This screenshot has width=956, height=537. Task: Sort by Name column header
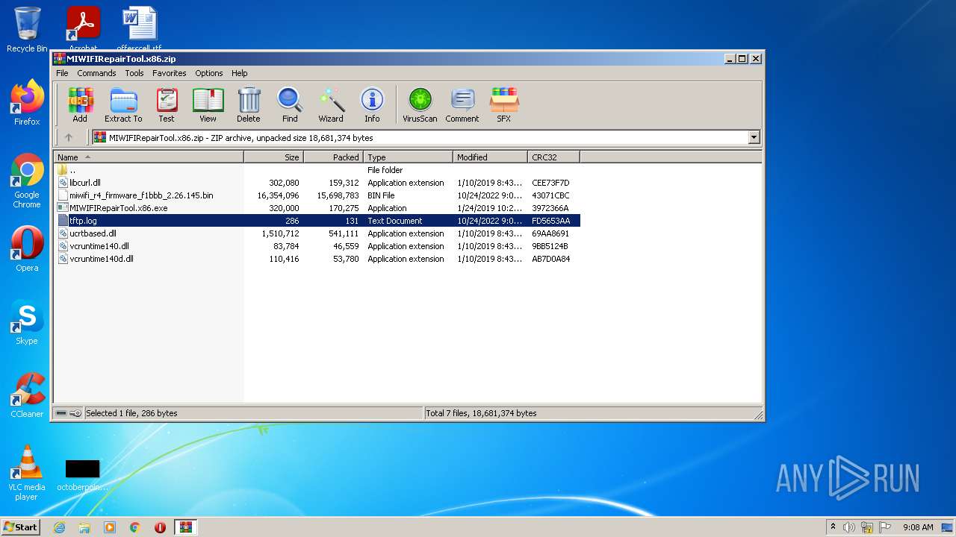coord(149,157)
